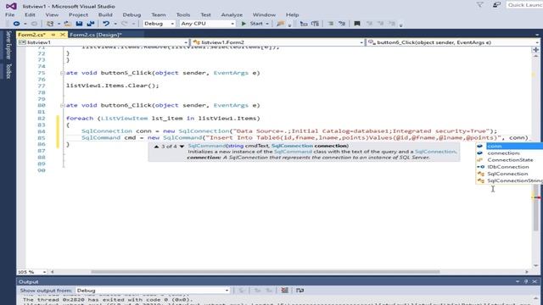543x305 pixels.
Task: Close the Form2.cs tab
Action: click(62, 35)
